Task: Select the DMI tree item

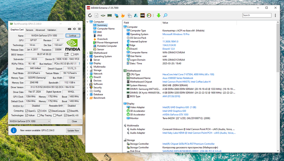Action: pos(99,32)
